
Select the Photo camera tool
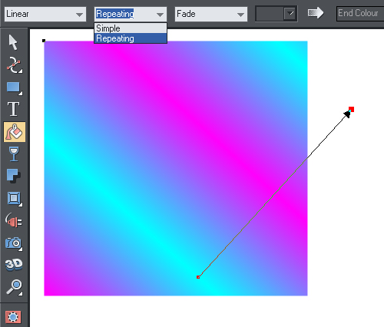tap(14, 243)
